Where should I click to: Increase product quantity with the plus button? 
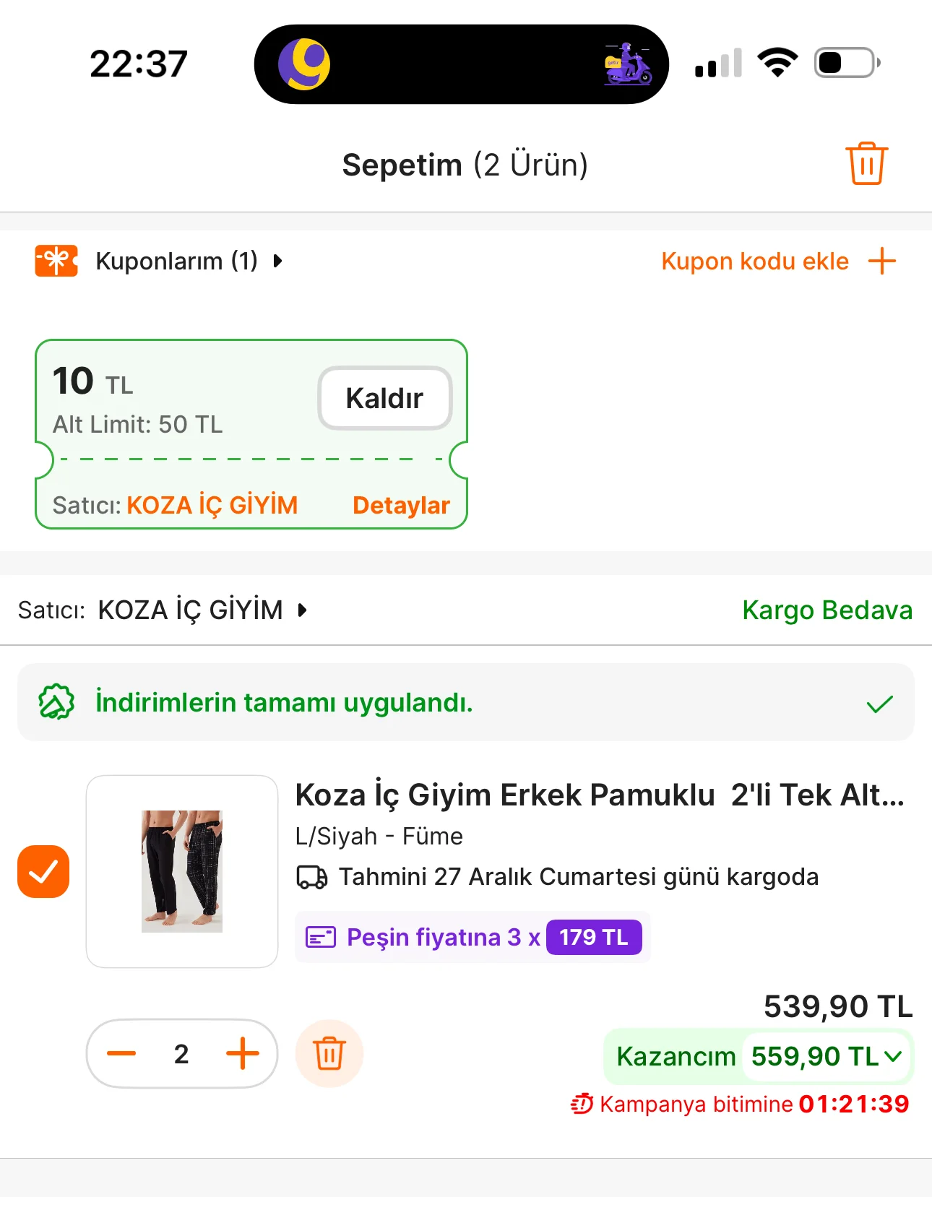(242, 1053)
